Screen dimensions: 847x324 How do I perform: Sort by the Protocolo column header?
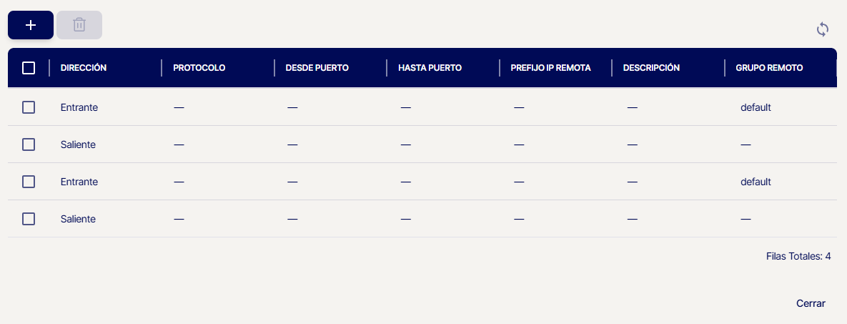coord(199,68)
